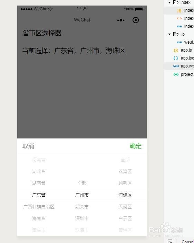Screen dimensions: 194x243
Task: Choose 海珠区 in the district column
Action: tap(125, 195)
